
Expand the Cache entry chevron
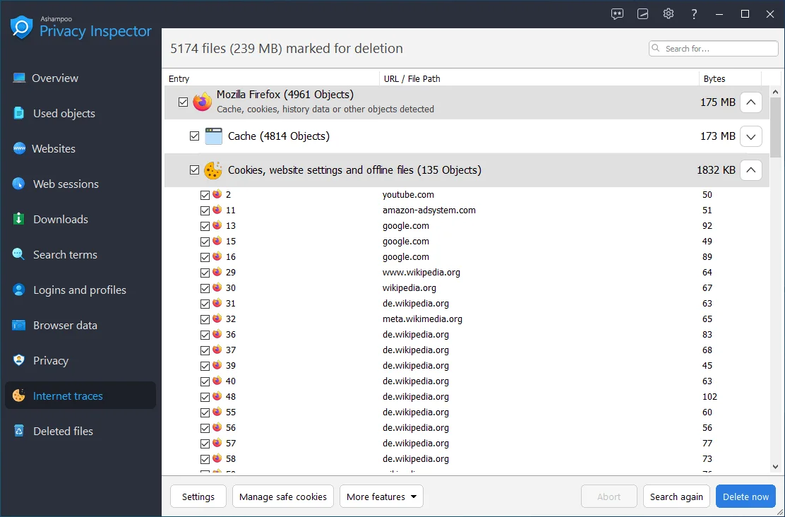(750, 136)
